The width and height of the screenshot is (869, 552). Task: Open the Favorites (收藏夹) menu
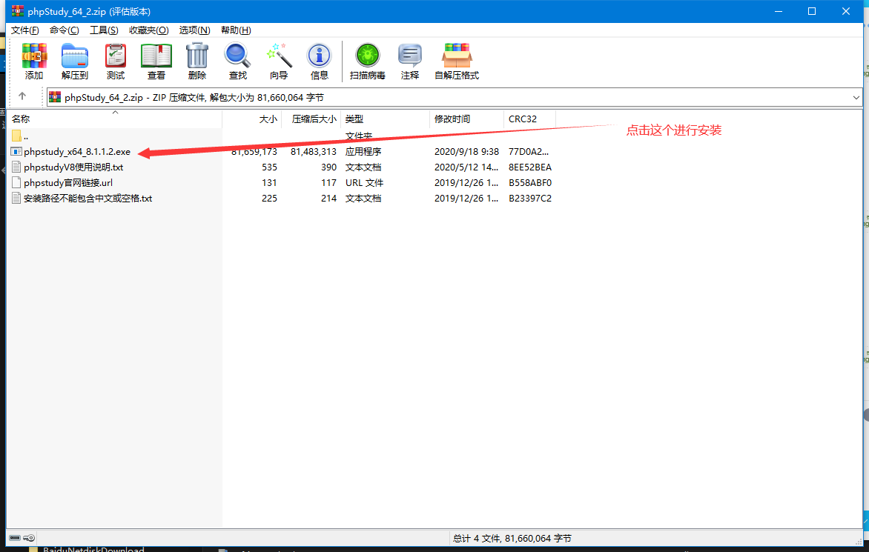(148, 30)
